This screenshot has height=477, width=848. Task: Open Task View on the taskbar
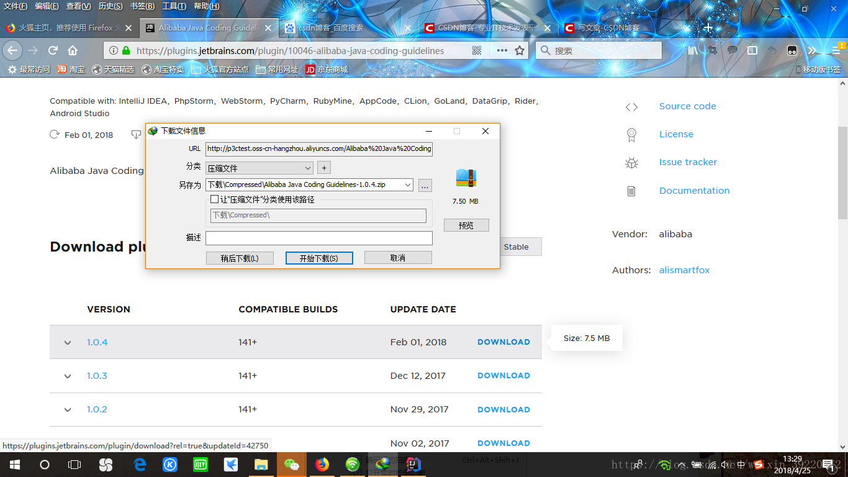[x=74, y=465]
